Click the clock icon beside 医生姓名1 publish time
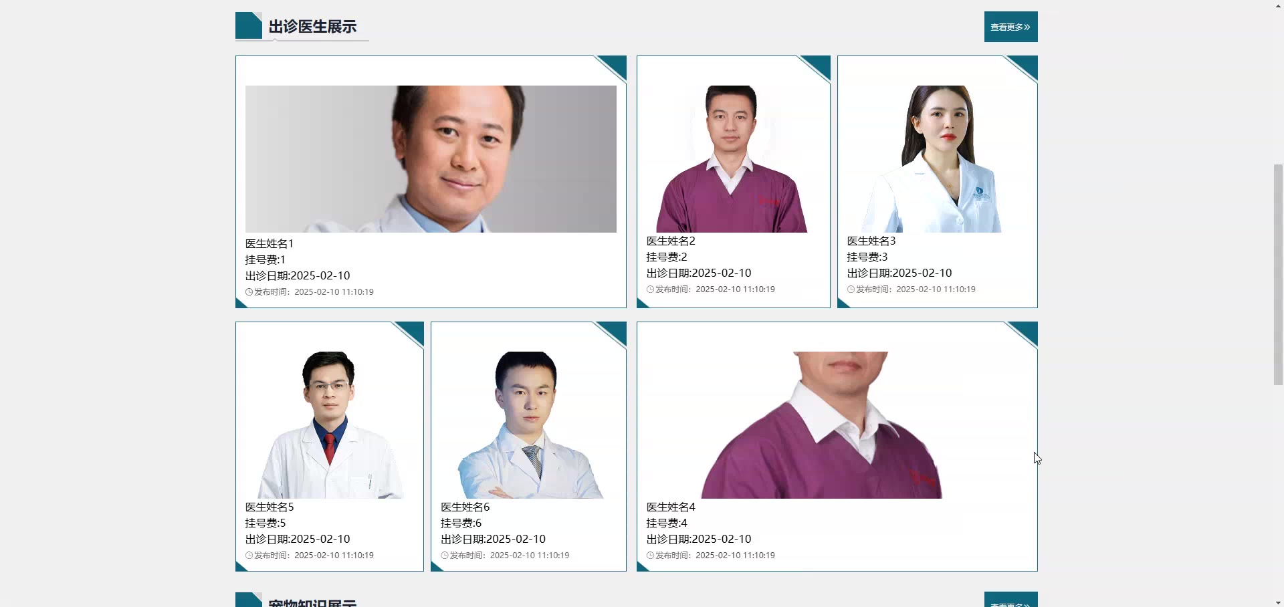Screen dimensions: 1284x607 [249, 292]
